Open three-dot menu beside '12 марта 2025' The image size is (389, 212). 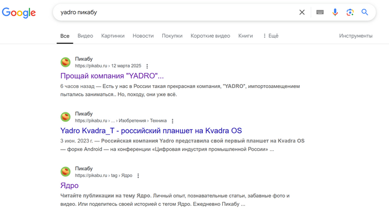pos(147,66)
